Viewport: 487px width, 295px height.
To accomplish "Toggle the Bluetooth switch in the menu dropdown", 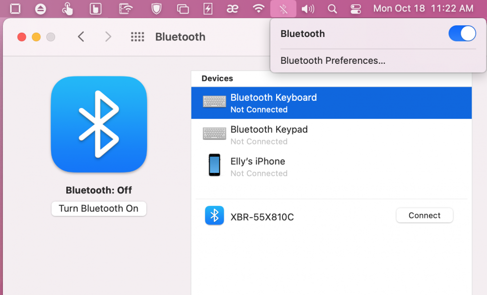I will 462,34.
